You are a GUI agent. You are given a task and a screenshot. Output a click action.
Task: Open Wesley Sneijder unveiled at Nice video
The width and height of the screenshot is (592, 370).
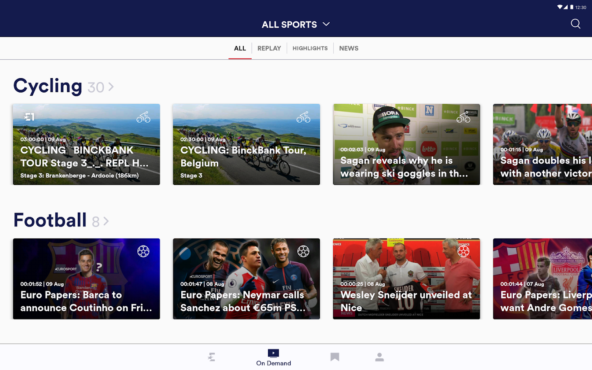click(407, 279)
